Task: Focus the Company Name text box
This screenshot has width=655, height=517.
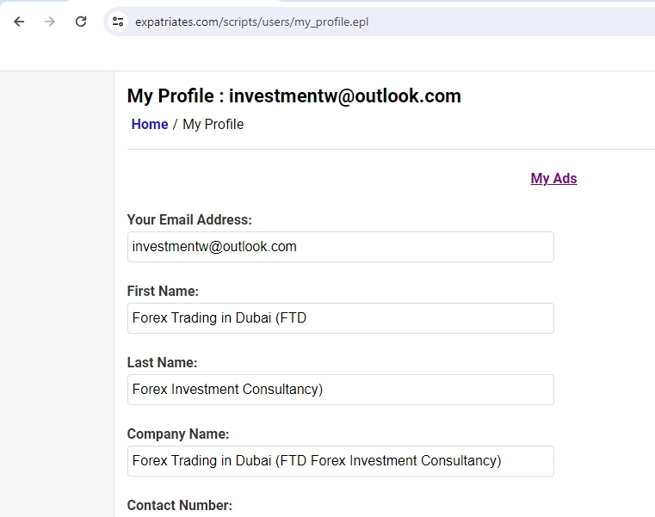Action: 340,461
